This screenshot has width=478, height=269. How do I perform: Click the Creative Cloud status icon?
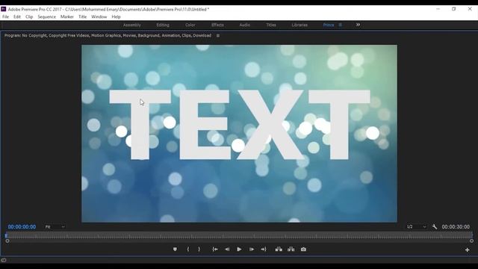click(x=3, y=260)
